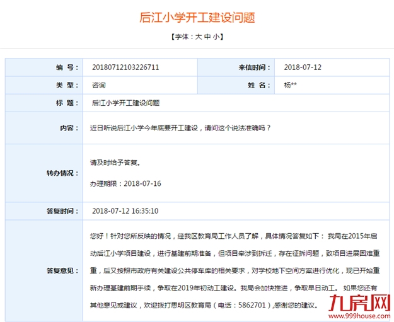Click the type value 咨询
The image size is (394, 322).
pyautogui.click(x=99, y=85)
